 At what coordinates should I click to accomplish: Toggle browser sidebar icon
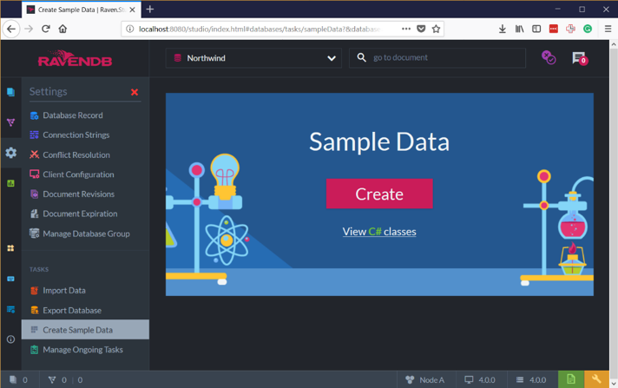click(x=536, y=29)
